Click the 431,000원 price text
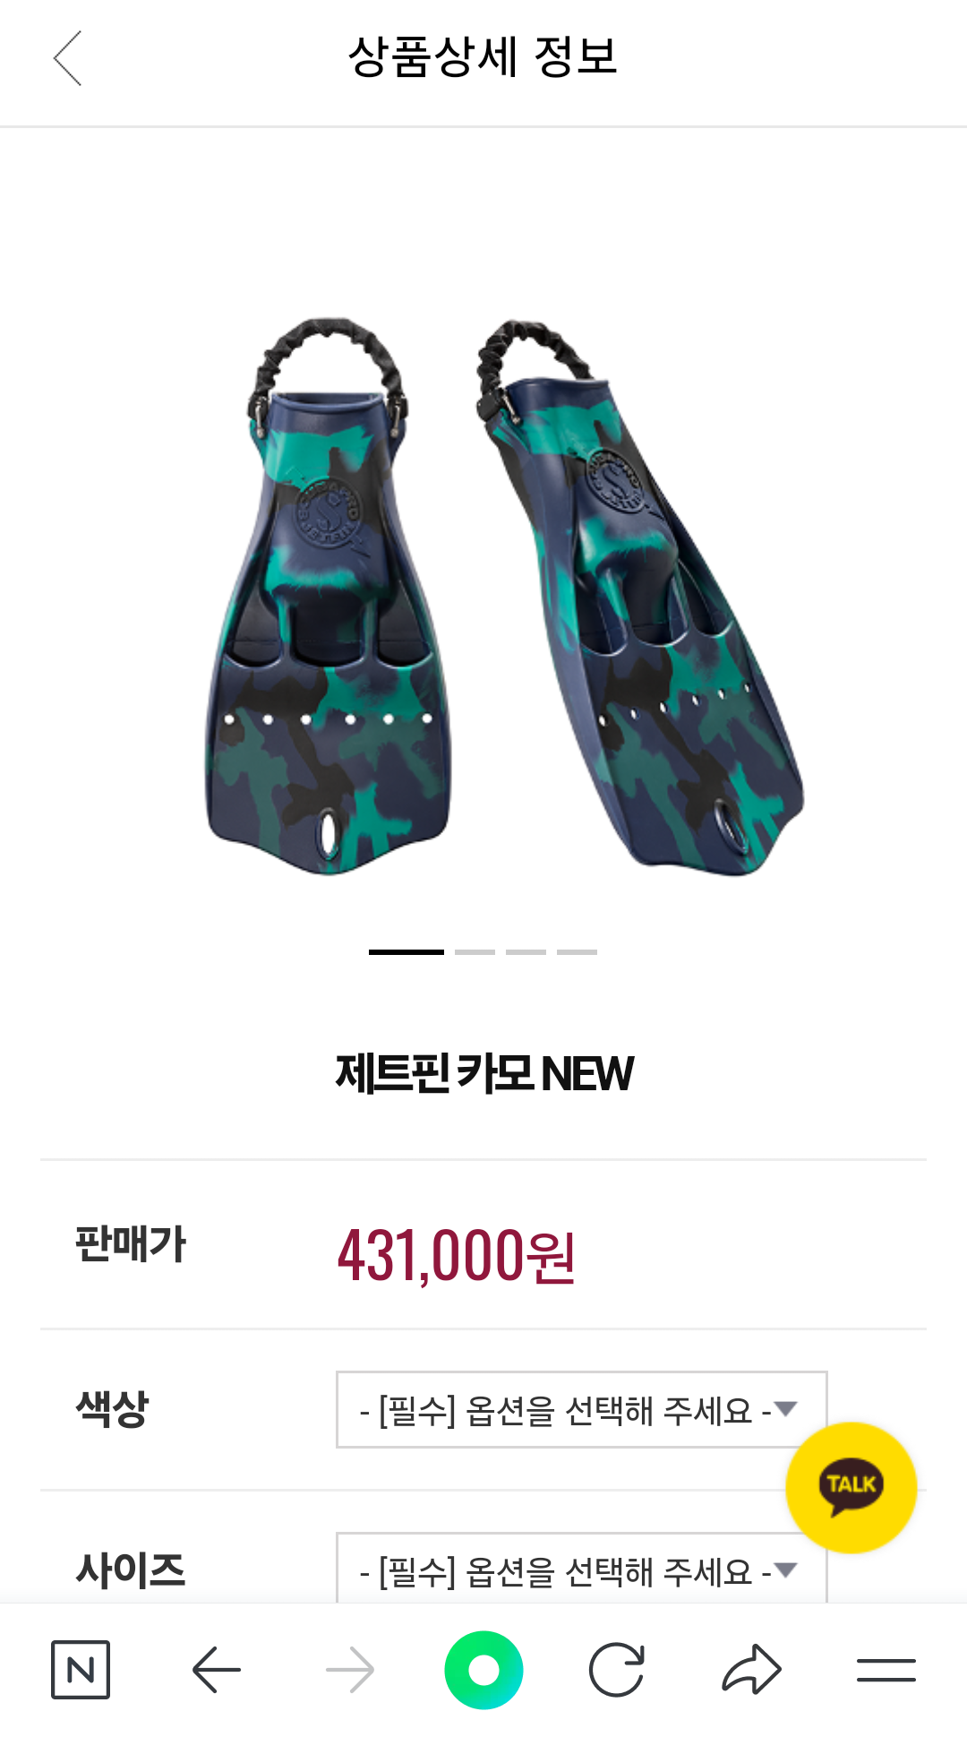Image resolution: width=967 pixels, height=1737 pixels. point(457,1255)
